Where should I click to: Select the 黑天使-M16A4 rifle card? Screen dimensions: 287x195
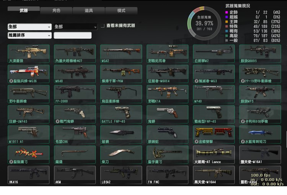point(214,175)
